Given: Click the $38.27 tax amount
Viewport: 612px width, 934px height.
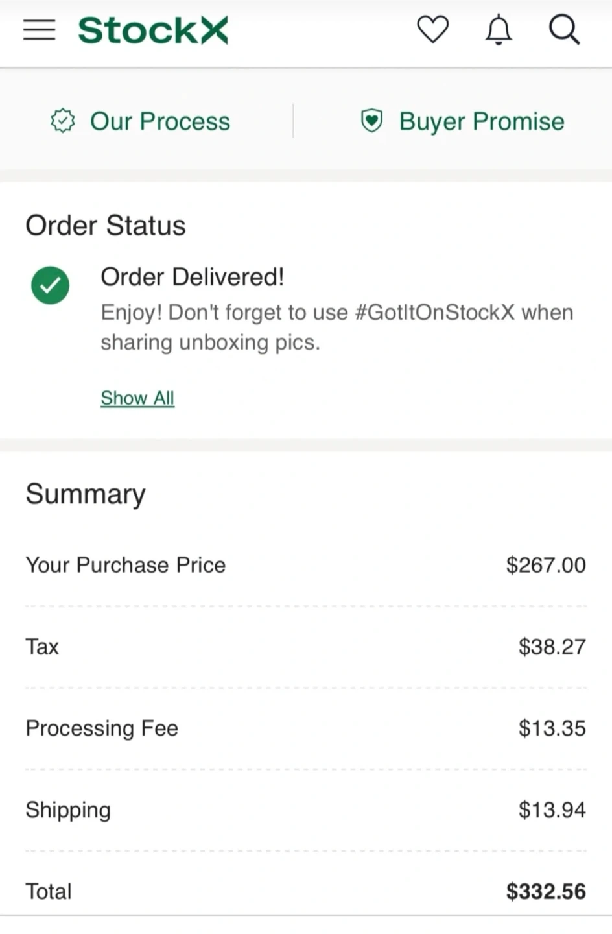Looking at the screenshot, I should point(552,647).
